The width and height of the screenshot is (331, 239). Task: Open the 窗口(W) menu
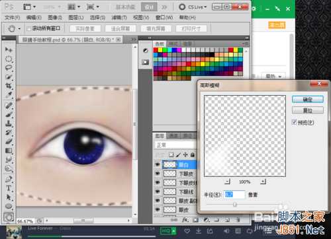point(164,17)
